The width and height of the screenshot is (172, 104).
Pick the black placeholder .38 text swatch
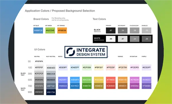[x=135, y=31]
